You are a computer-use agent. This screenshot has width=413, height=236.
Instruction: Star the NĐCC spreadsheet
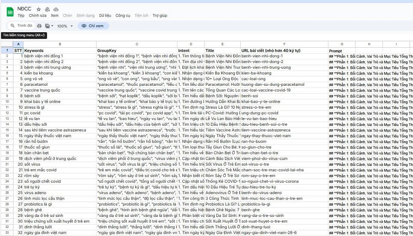coord(38,9)
